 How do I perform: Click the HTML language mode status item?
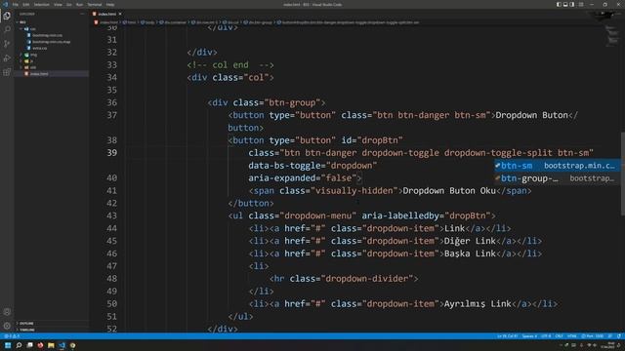572,336
